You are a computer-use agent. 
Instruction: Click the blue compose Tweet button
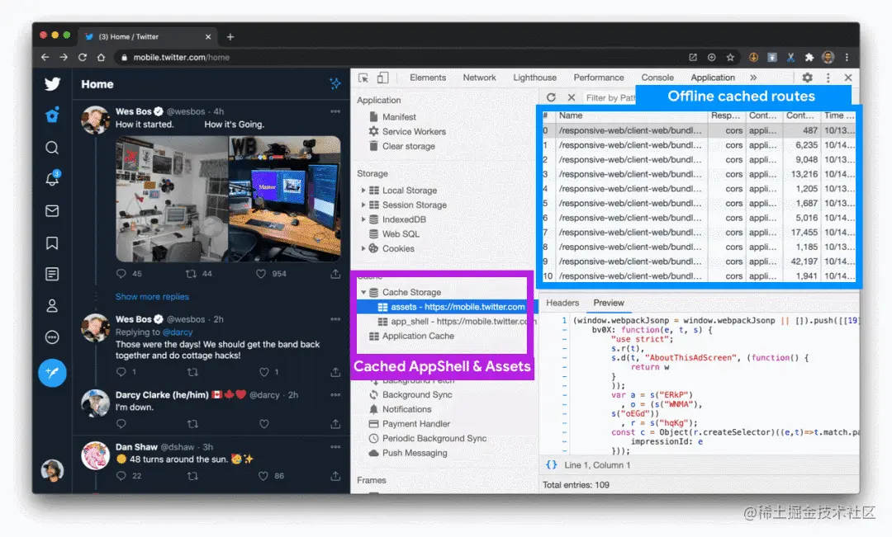pos(52,373)
